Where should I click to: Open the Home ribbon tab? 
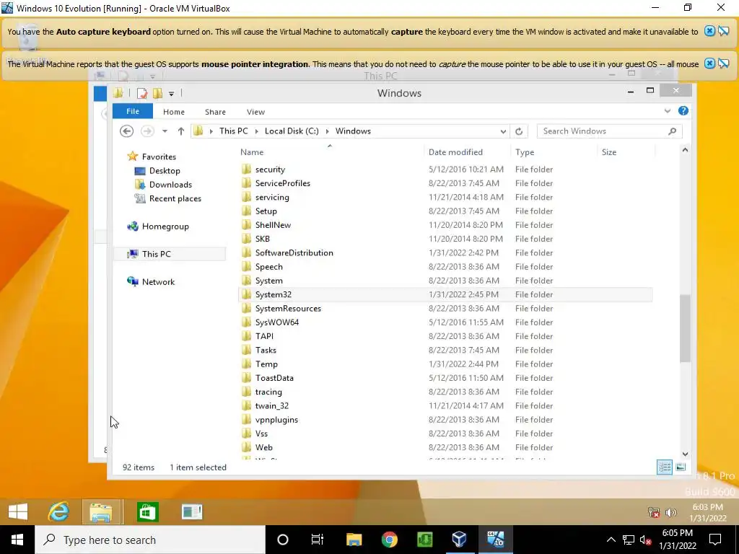pos(174,112)
